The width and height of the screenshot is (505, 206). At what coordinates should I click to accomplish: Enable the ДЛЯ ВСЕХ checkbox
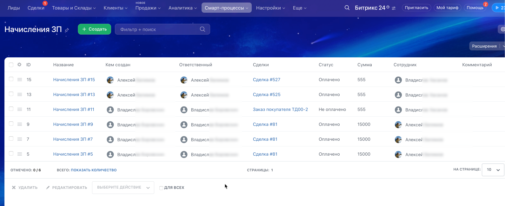point(161,188)
